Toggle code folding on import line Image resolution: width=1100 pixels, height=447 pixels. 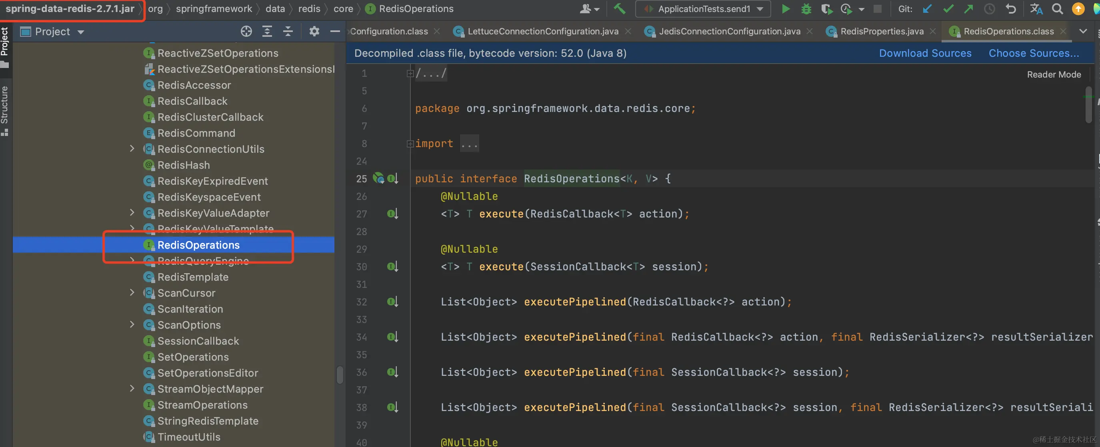coord(410,144)
